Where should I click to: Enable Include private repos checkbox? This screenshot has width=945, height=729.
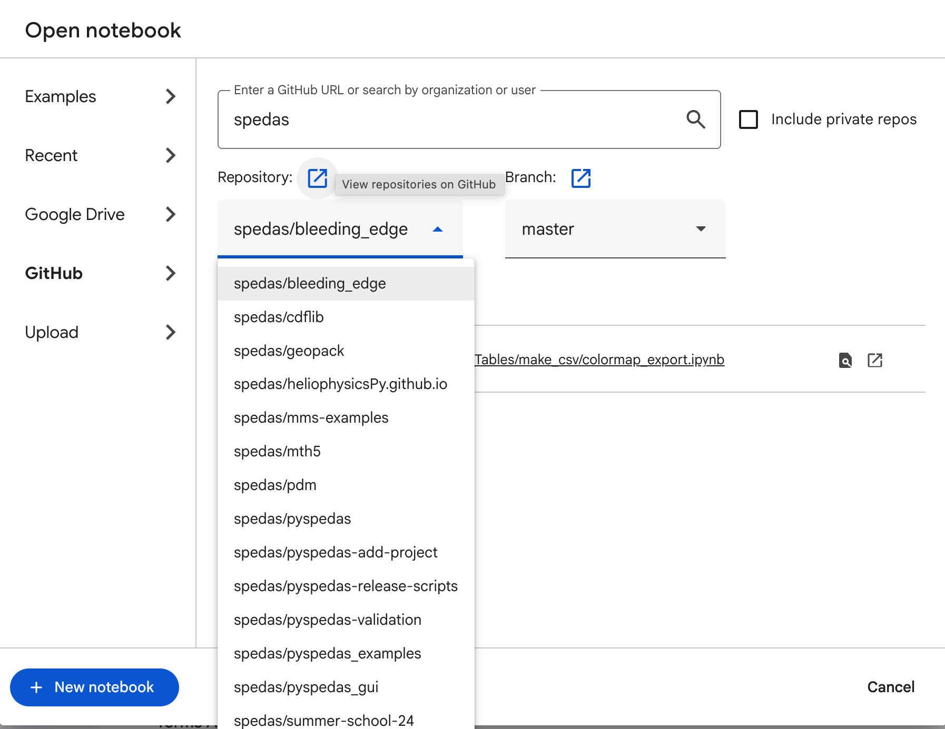749,119
